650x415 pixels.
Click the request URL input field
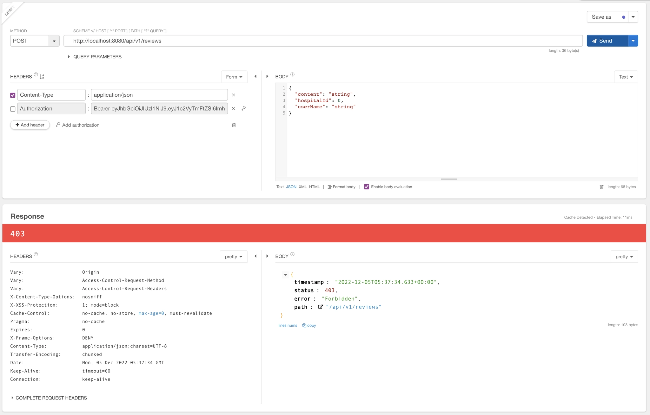[323, 41]
